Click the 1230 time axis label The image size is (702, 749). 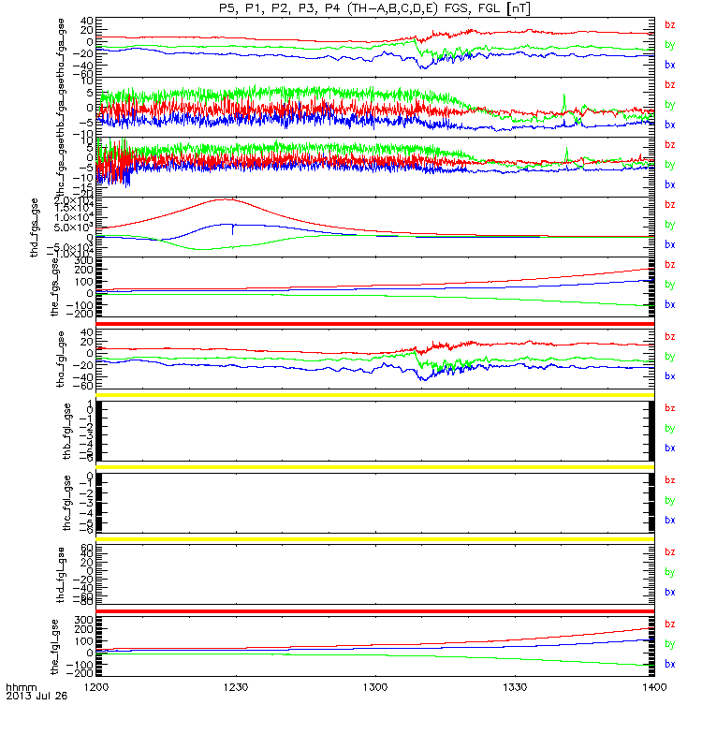[x=236, y=687]
